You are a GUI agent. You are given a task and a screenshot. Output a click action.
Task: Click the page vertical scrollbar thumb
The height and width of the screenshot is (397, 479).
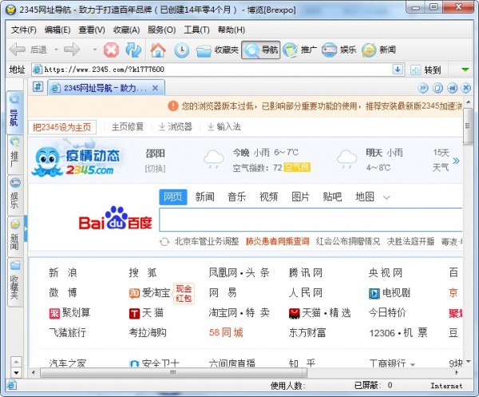pos(468,126)
